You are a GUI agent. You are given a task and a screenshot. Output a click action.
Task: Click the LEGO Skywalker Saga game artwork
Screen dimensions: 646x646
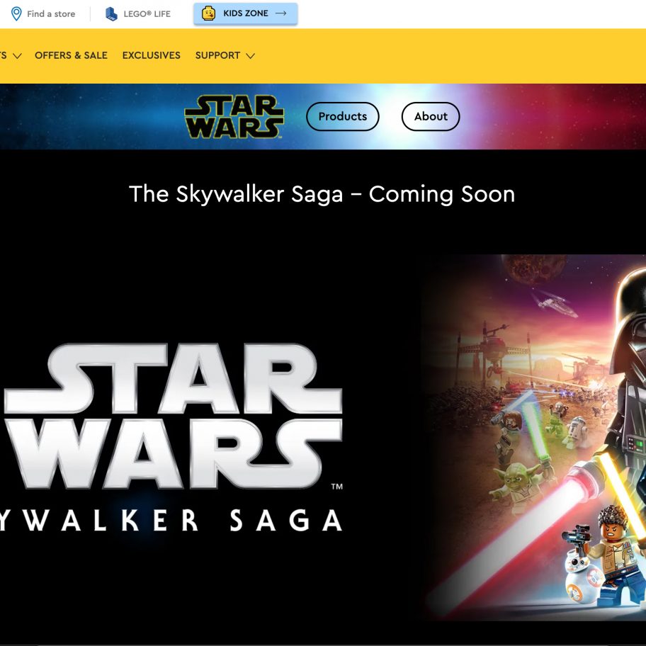pos(533,437)
